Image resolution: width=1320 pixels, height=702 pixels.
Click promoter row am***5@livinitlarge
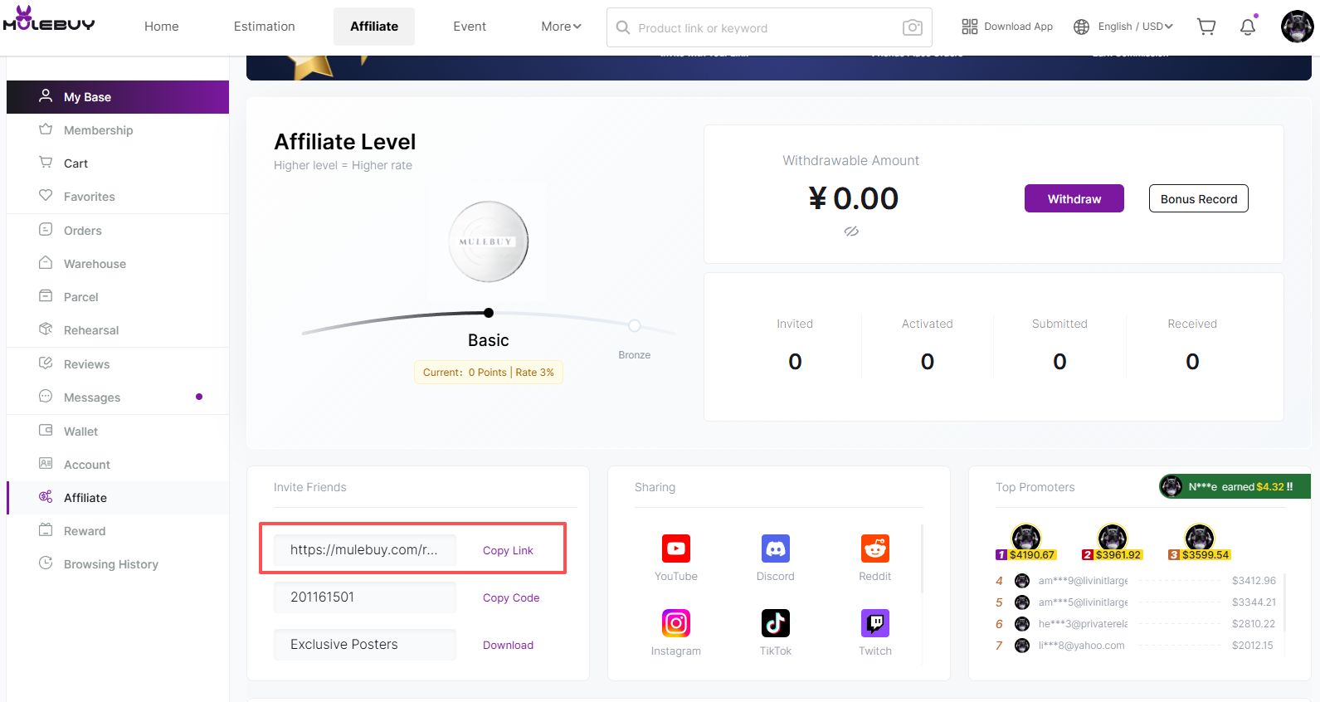[x=1136, y=602]
